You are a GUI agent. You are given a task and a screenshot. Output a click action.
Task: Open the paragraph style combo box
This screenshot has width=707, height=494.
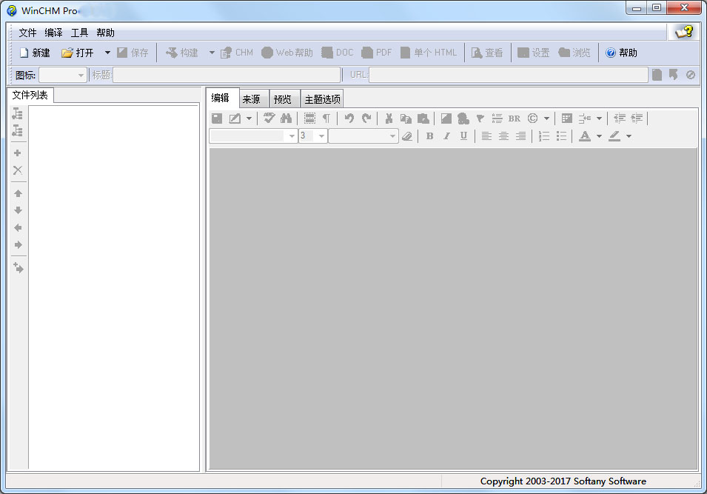363,136
